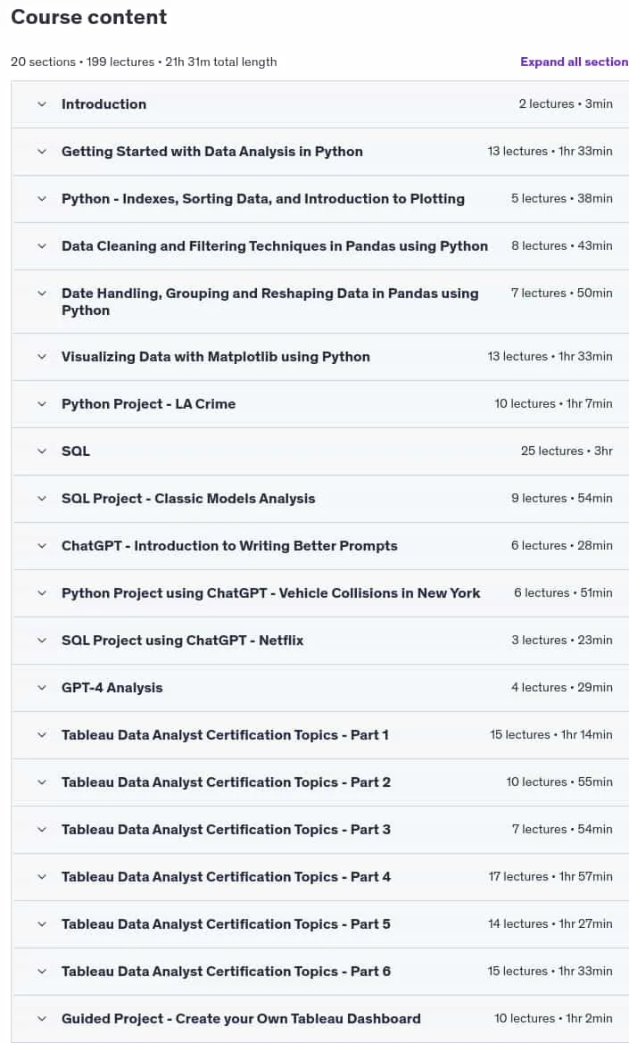Toggle chevron next to Date Handling, Grouping section

coord(42,294)
